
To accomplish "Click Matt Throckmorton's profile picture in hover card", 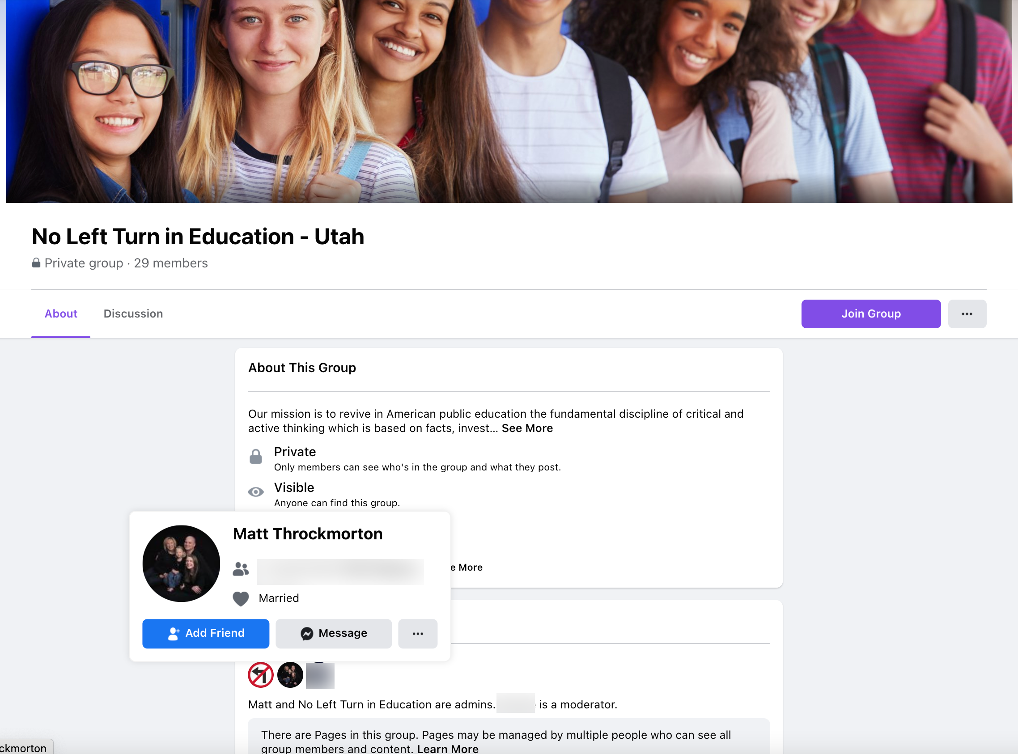I will (x=181, y=563).
